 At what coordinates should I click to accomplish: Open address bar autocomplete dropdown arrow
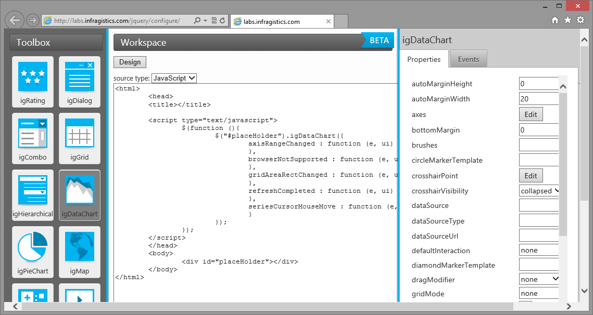205,20
